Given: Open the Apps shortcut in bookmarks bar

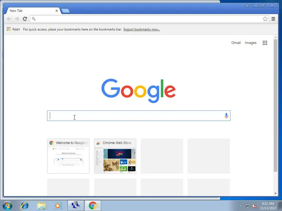Looking at the screenshot, I should 13,29.
